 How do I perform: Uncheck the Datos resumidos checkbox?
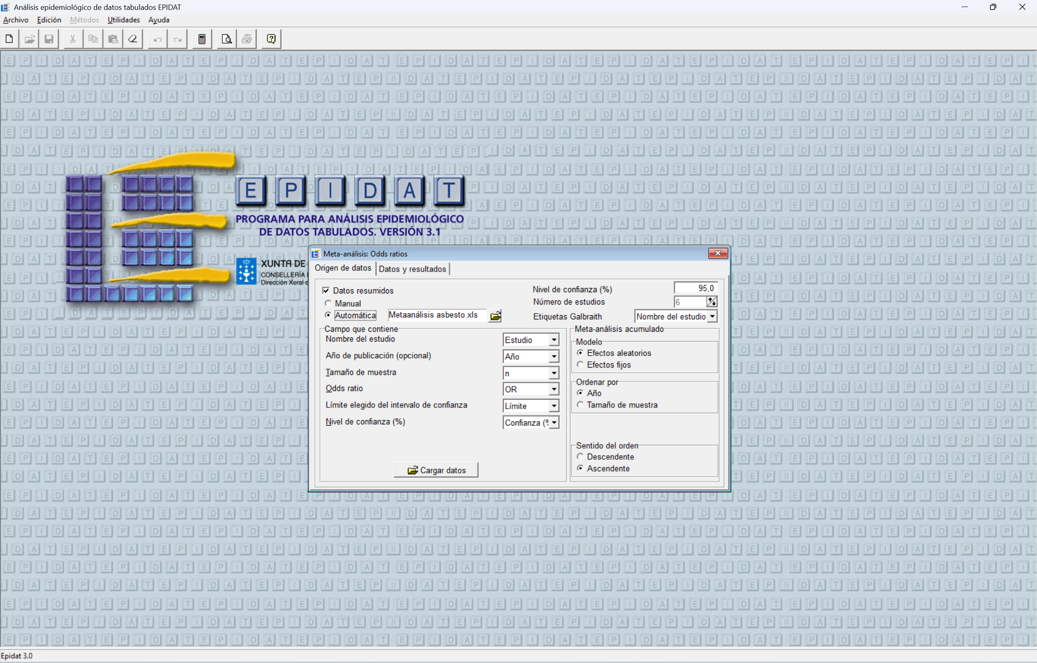326,291
